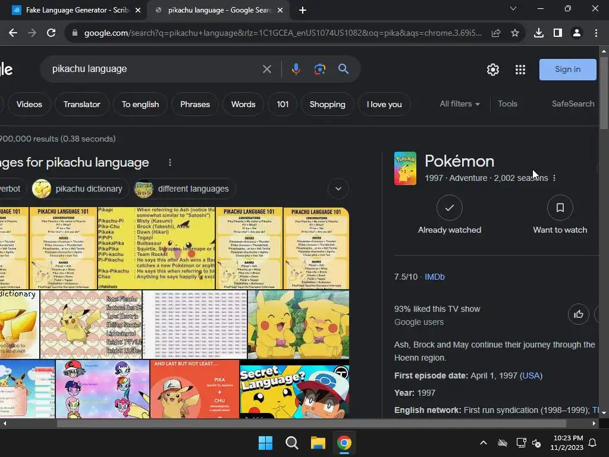
Task: Click the horizontal page scrollbar thumb
Action: [x=311, y=423]
